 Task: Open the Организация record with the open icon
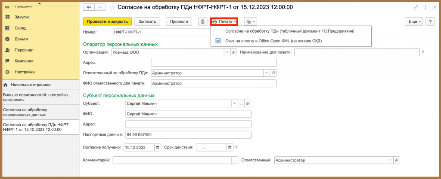(x=233, y=52)
